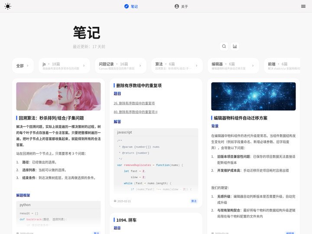Click the 背景 heading
The height and width of the screenshot is (234, 312).
click(x=214, y=126)
